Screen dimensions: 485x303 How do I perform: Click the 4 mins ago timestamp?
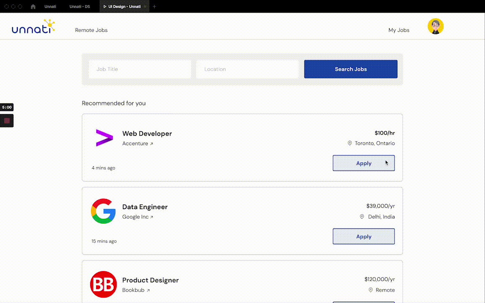pyautogui.click(x=103, y=168)
